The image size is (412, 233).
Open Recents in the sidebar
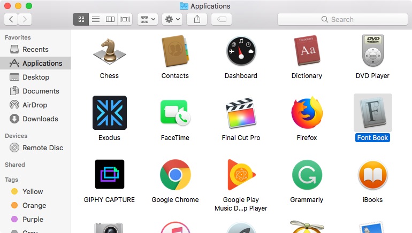35,49
